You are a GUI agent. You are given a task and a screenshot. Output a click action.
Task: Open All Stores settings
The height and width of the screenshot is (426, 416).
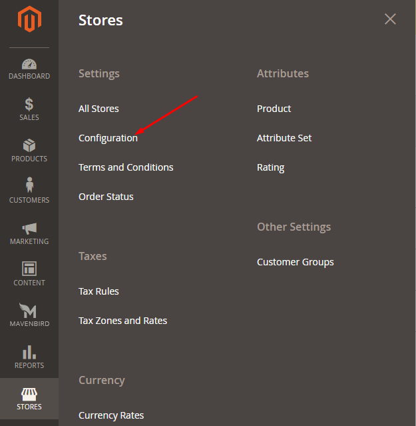99,109
